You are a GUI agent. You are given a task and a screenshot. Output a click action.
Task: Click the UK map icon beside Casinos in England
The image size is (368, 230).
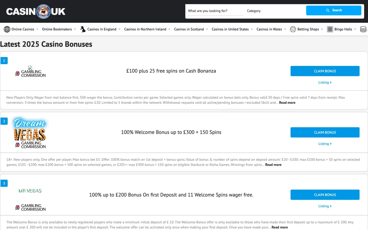click(x=83, y=29)
